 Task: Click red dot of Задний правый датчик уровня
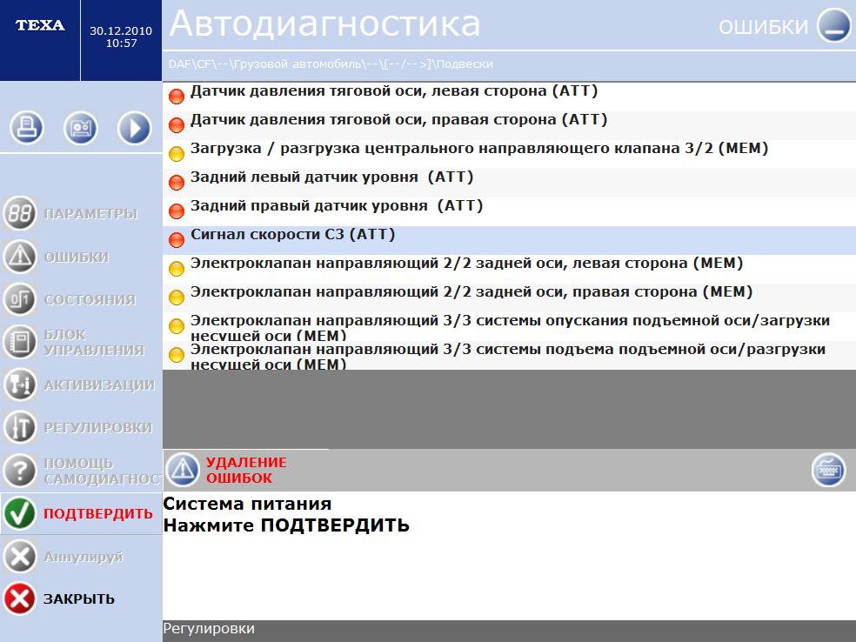pos(177,211)
